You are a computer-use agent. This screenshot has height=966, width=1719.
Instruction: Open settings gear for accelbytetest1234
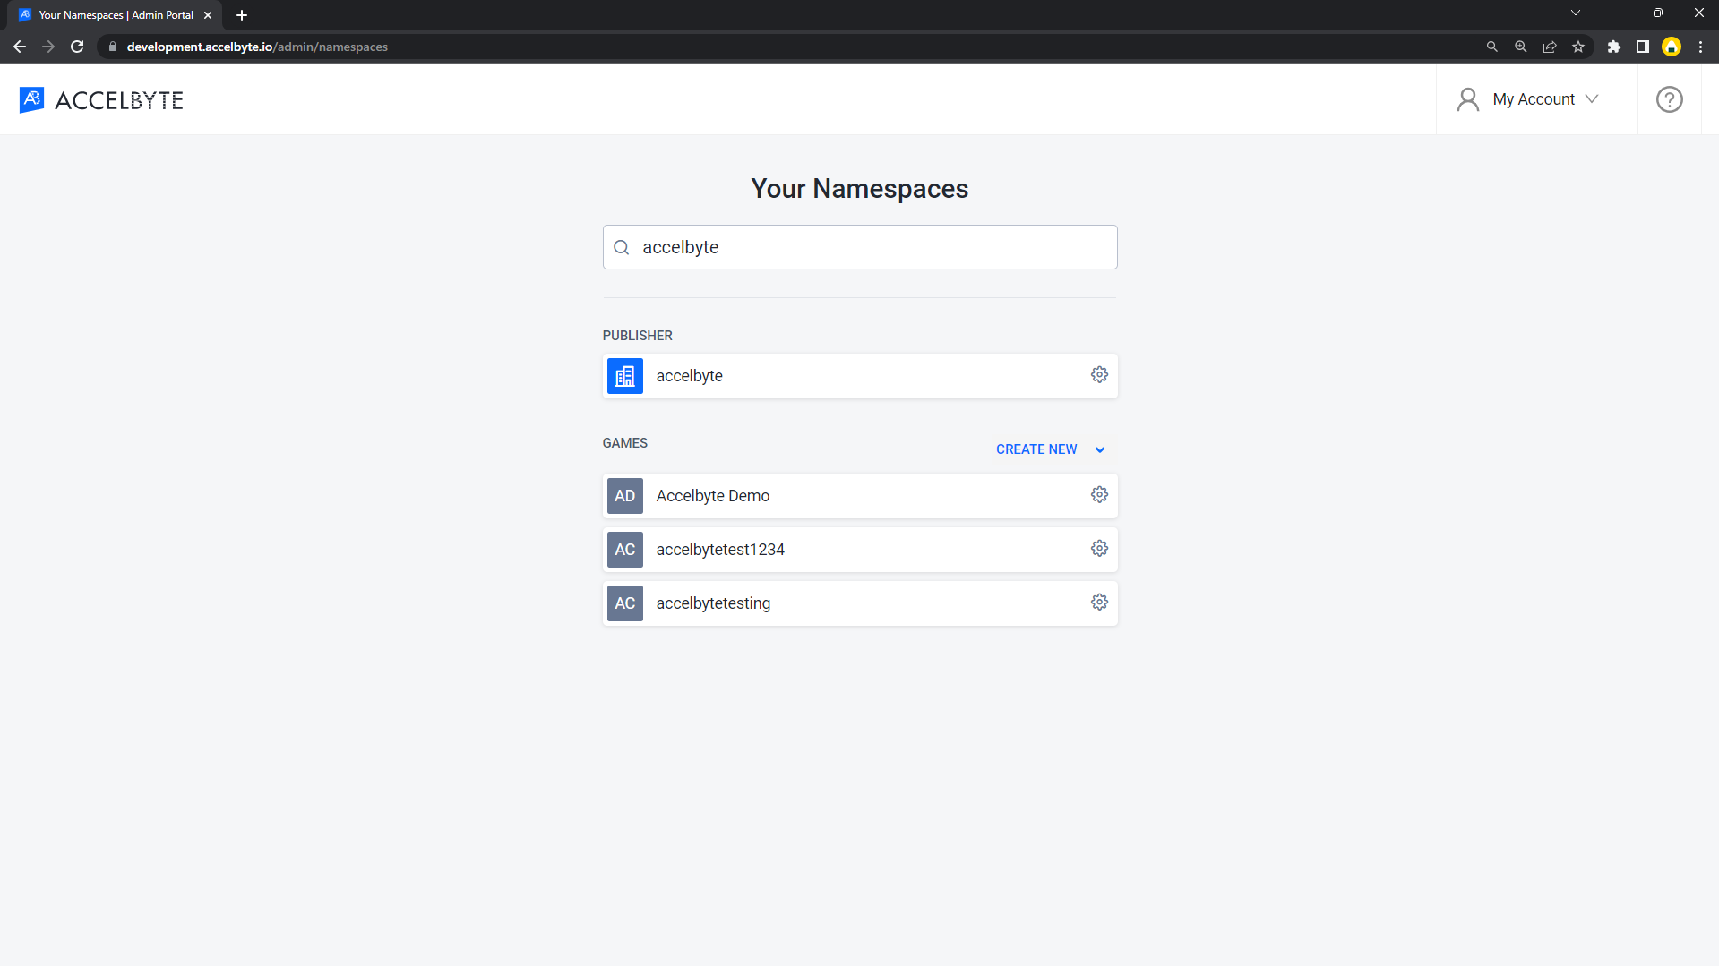point(1099,549)
